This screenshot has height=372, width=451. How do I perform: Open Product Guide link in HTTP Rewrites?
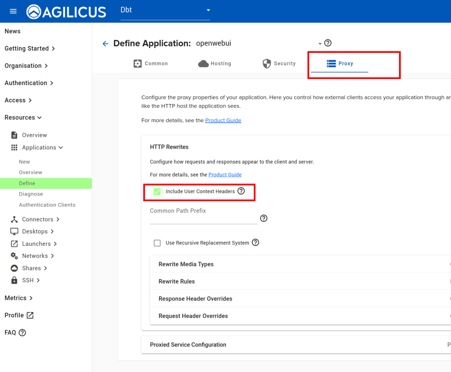225,175
